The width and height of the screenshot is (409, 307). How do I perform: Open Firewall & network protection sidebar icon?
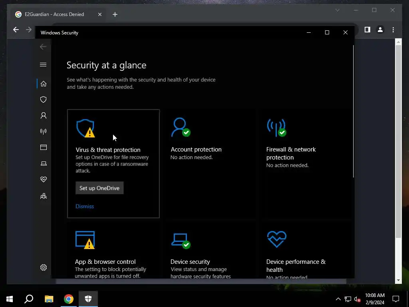43,131
